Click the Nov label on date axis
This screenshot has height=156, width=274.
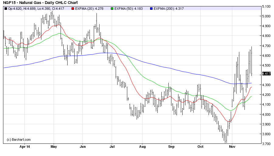coord(232,147)
